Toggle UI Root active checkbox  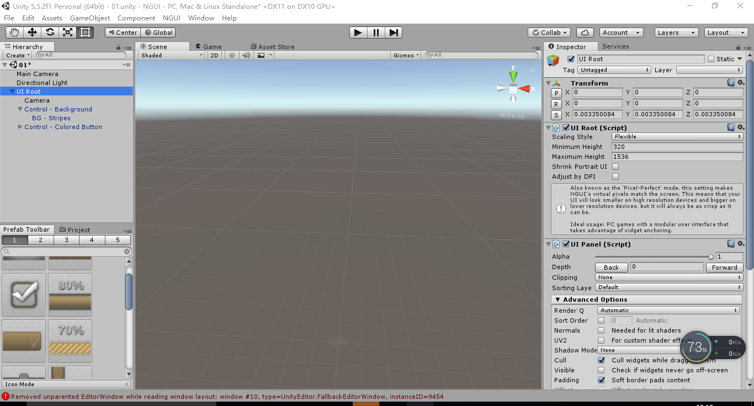[x=571, y=59]
